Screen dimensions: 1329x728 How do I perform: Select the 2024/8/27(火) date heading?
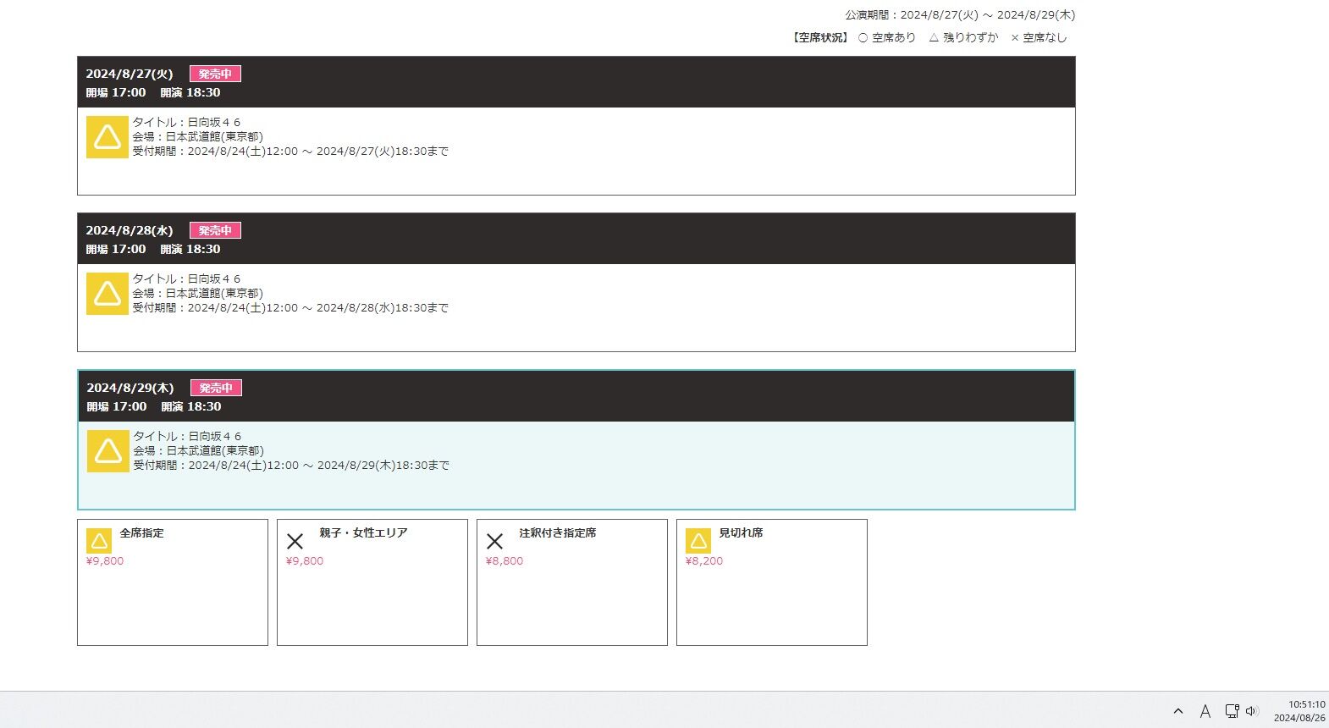coord(130,74)
